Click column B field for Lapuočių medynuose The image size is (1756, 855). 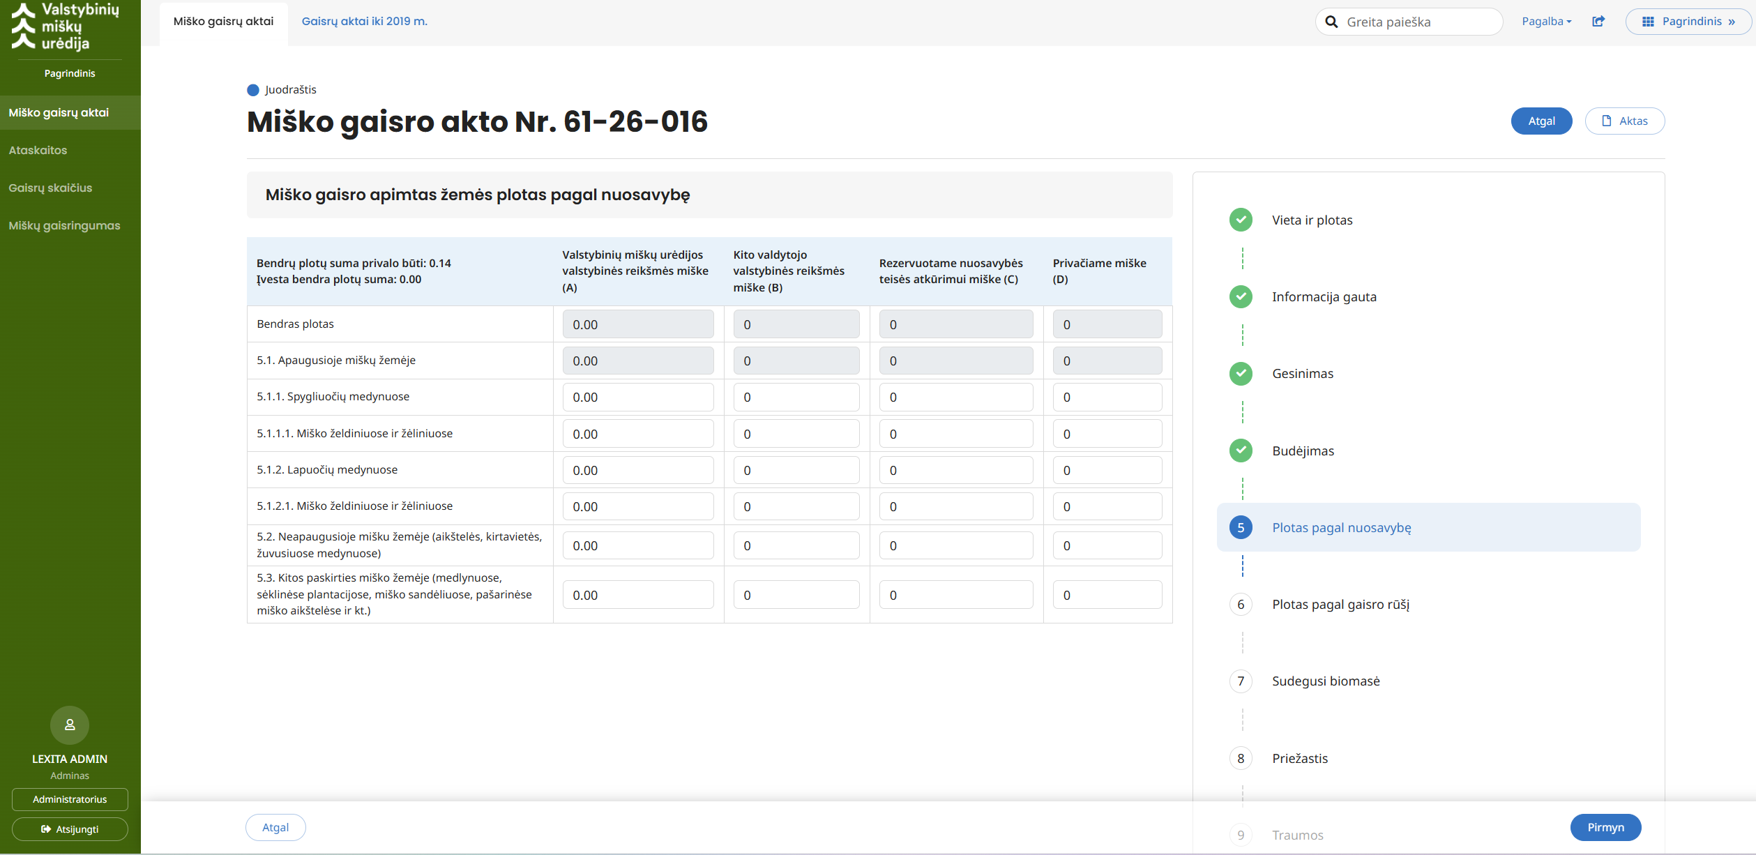(796, 470)
